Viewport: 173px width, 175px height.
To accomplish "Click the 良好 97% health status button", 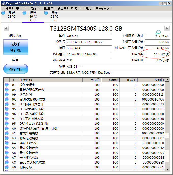I will 16,47.
